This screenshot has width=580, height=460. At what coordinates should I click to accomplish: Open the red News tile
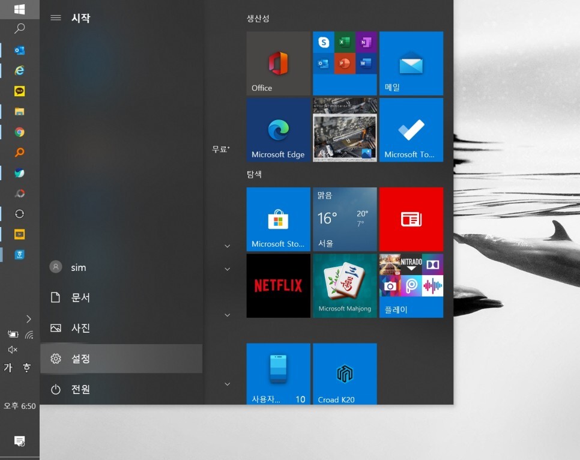pyautogui.click(x=411, y=219)
